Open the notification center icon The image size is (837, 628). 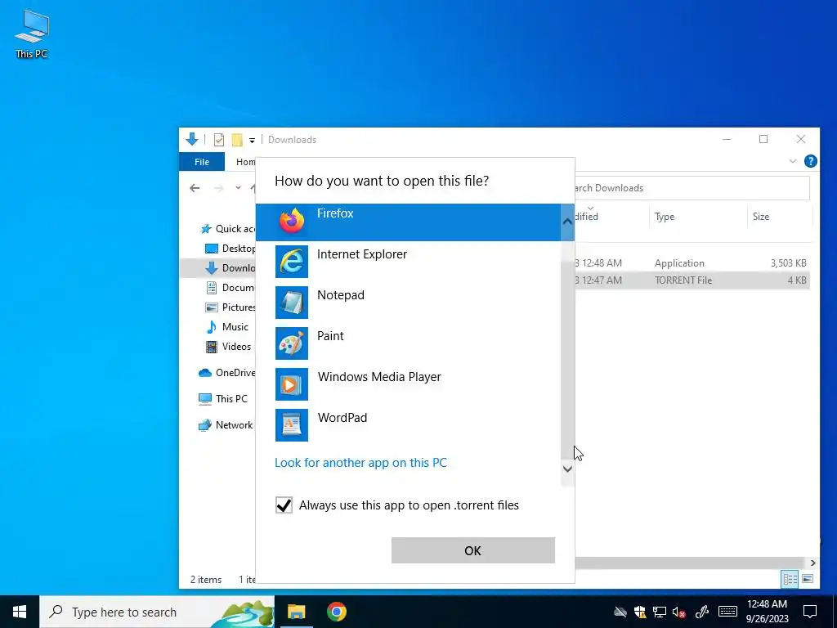[x=810, y=612]
